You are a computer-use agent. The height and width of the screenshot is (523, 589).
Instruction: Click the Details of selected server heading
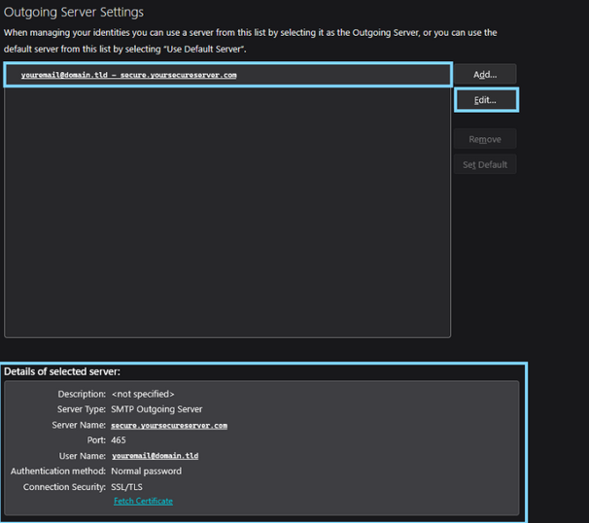62,371
